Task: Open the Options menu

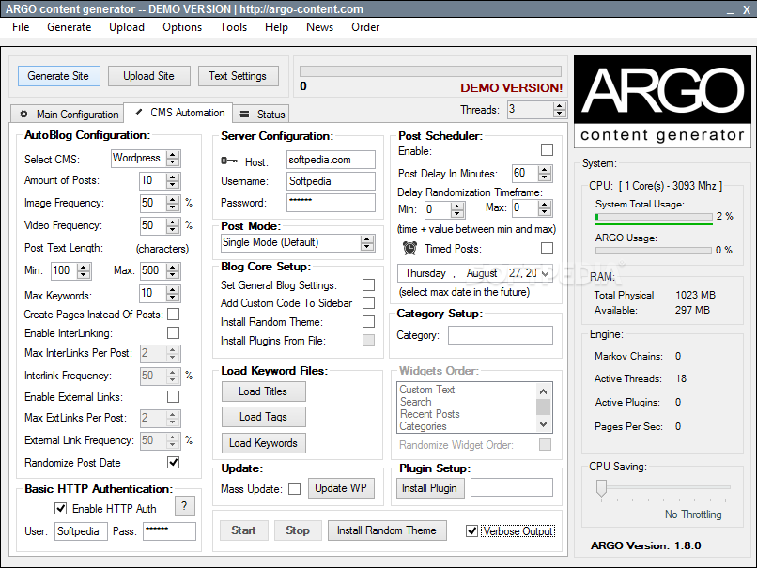Action: coord(182,27)
